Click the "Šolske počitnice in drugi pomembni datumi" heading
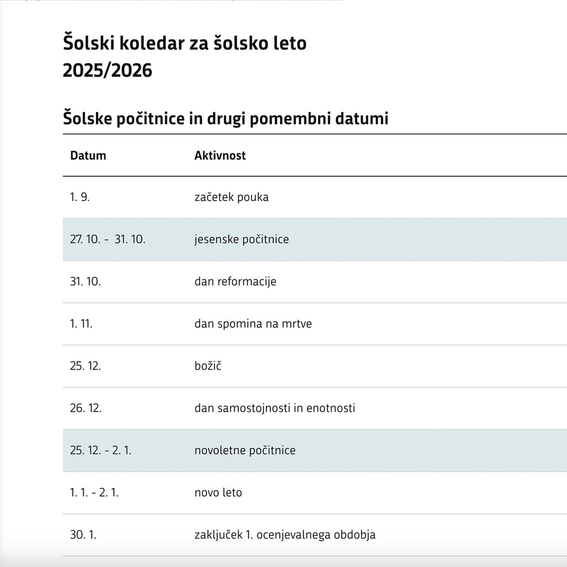Screen dimensions: 567x567 point(225,119)
